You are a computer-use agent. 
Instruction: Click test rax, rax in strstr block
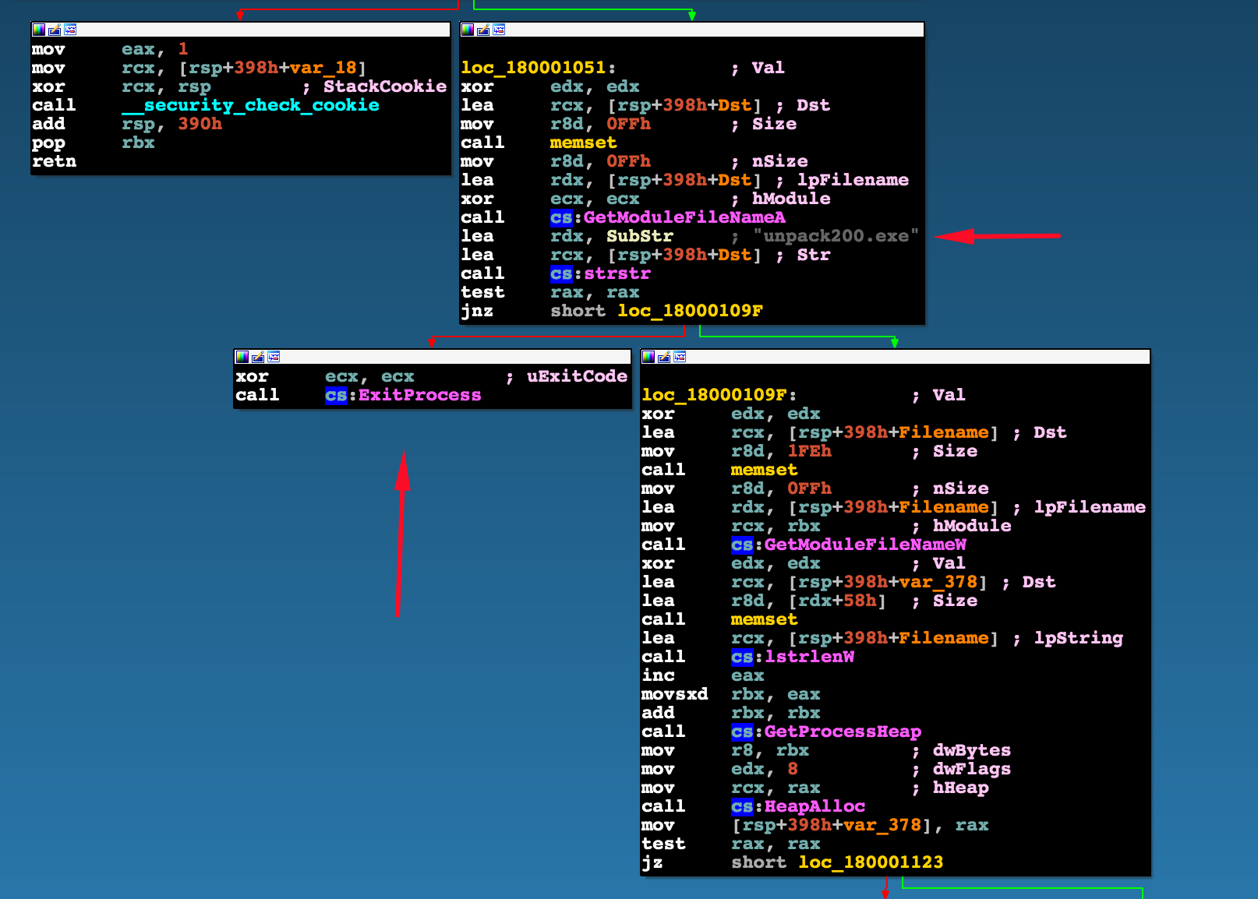[x=550, y=292]
